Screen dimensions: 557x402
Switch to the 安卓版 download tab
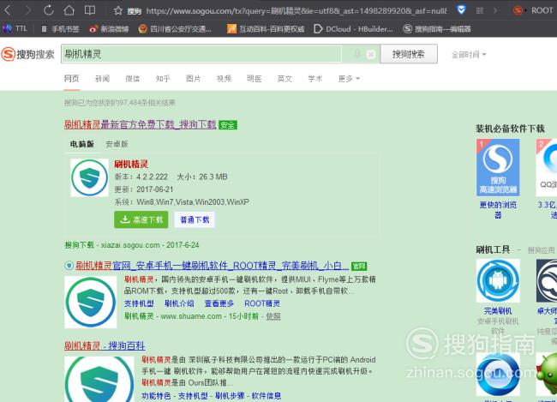click(x=117, y=144)
